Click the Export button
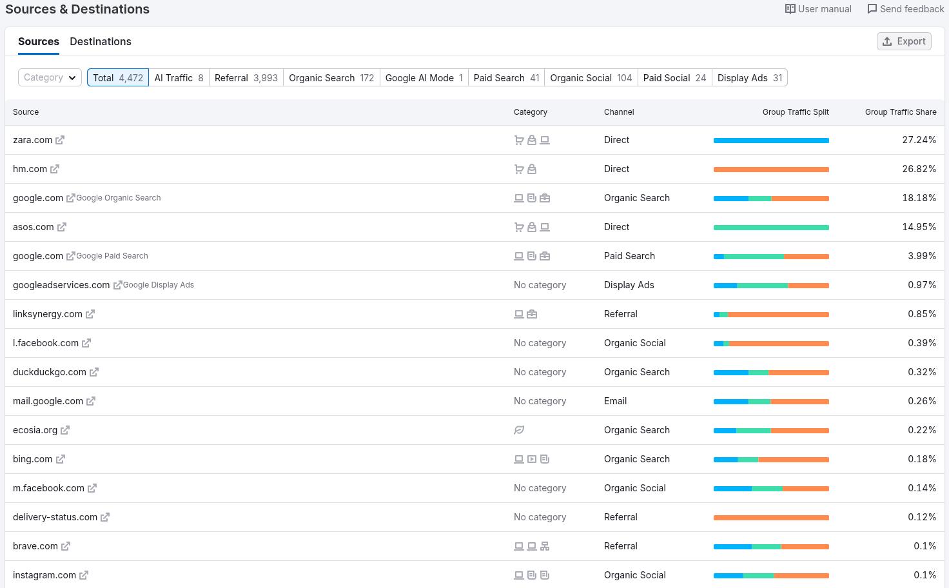This screenshot has height=588, width=949. [x=904, y=41]
